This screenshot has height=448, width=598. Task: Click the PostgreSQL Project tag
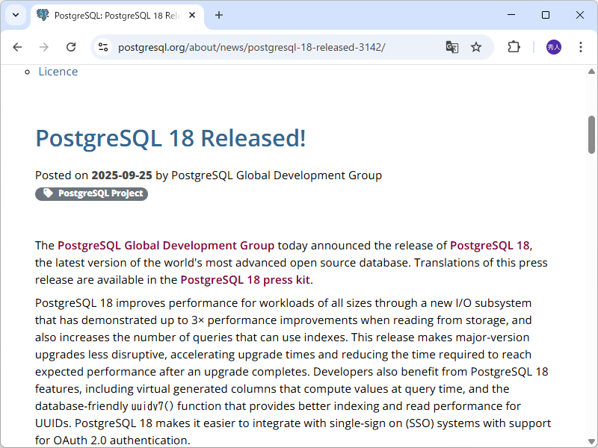click(x=91, y=193)
